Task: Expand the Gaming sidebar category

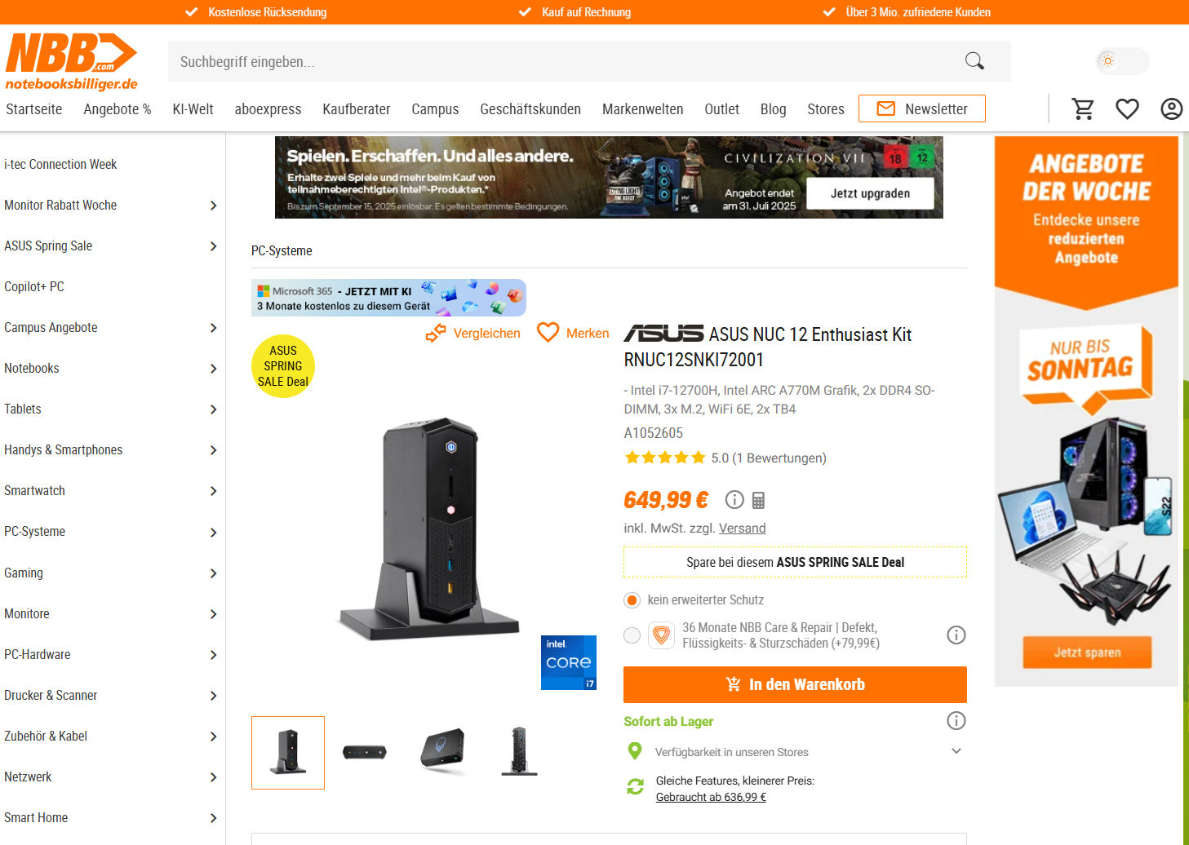Action: tap(111, 573)
